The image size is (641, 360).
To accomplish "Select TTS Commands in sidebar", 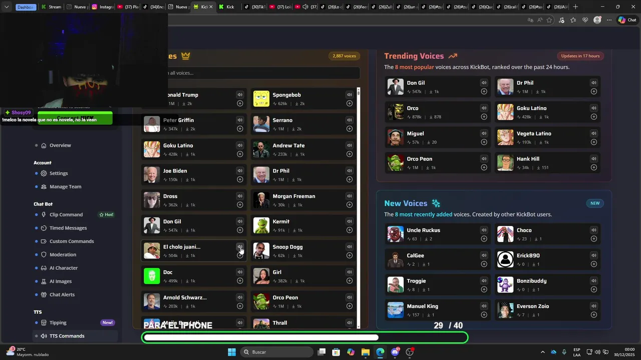I will pyautogui.click(x=75, y=336).
